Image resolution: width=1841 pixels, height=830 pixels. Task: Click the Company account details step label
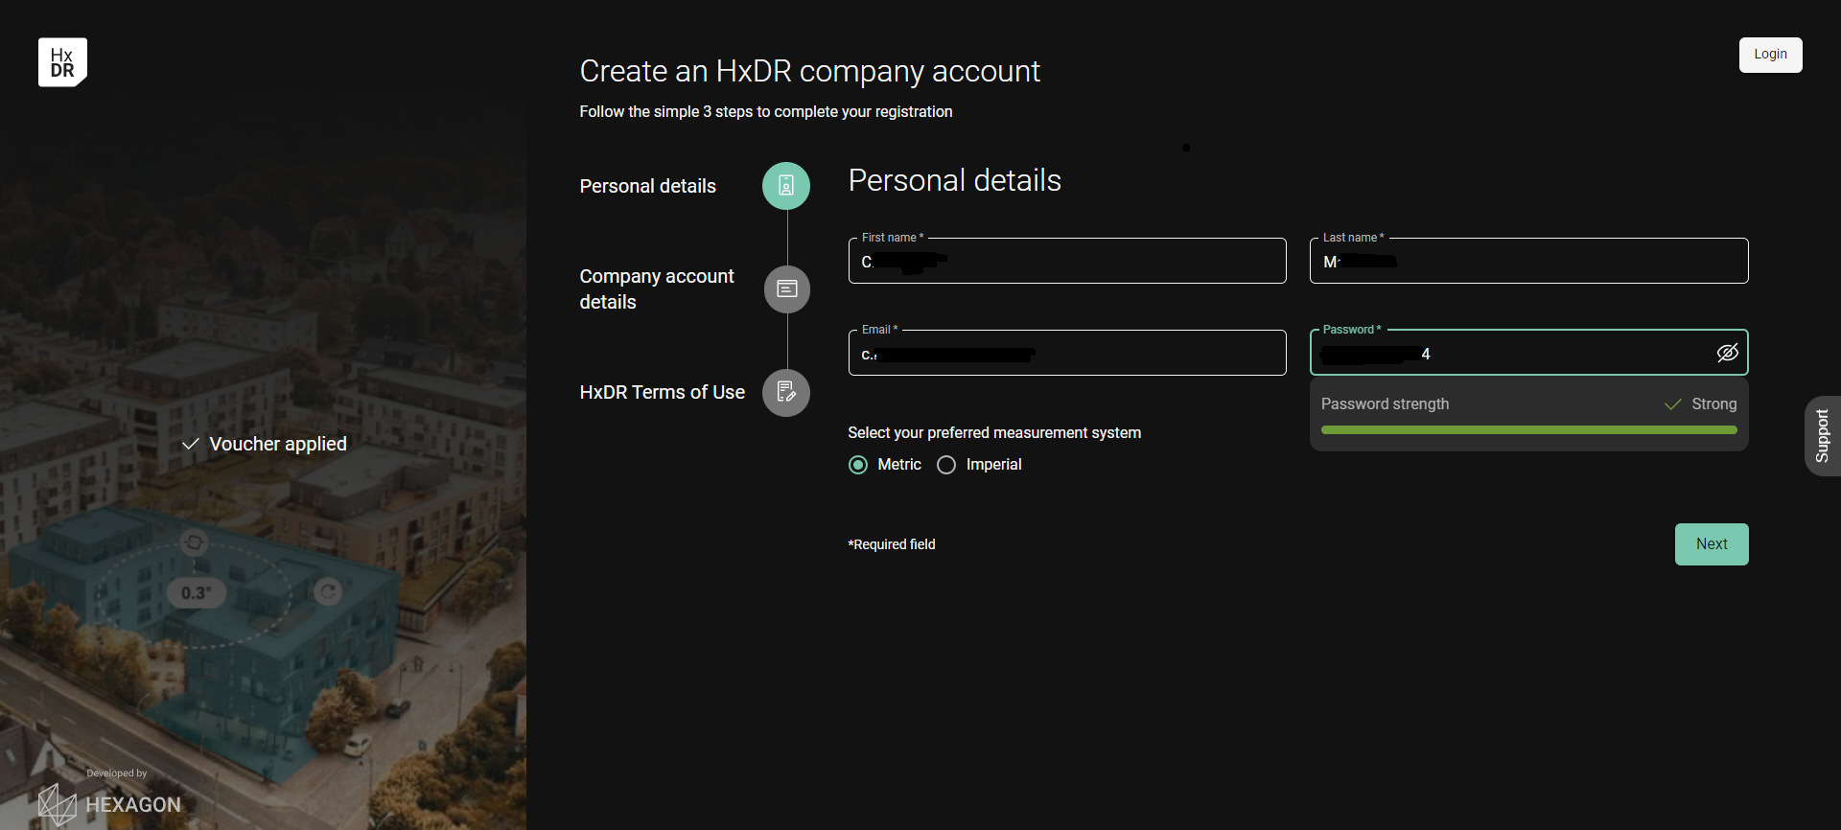[657, 289]
